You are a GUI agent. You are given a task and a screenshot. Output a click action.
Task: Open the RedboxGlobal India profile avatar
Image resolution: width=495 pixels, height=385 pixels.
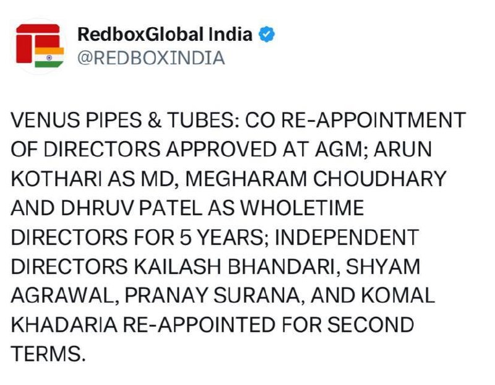click(x=40, y=46)
